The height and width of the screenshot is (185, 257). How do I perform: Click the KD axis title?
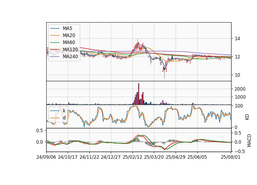(247, 117)
